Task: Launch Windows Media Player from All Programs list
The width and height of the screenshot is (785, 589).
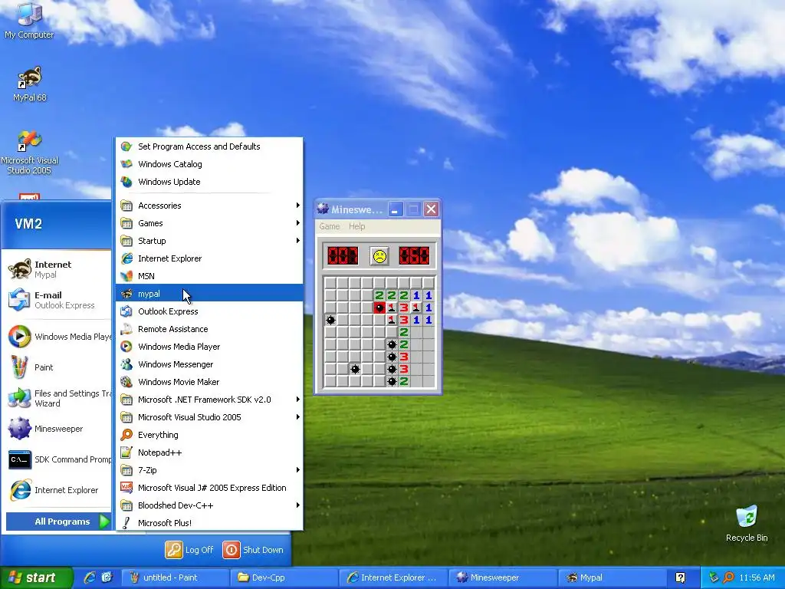Action: pos(209,347)
